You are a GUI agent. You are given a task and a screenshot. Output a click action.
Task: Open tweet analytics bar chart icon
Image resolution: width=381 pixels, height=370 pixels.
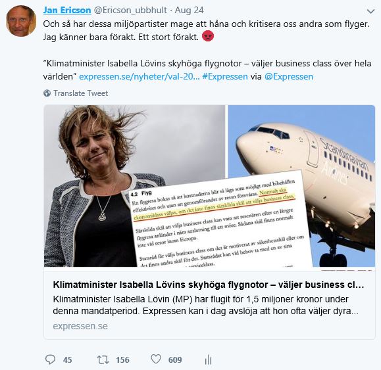click(x=208, y=359)
